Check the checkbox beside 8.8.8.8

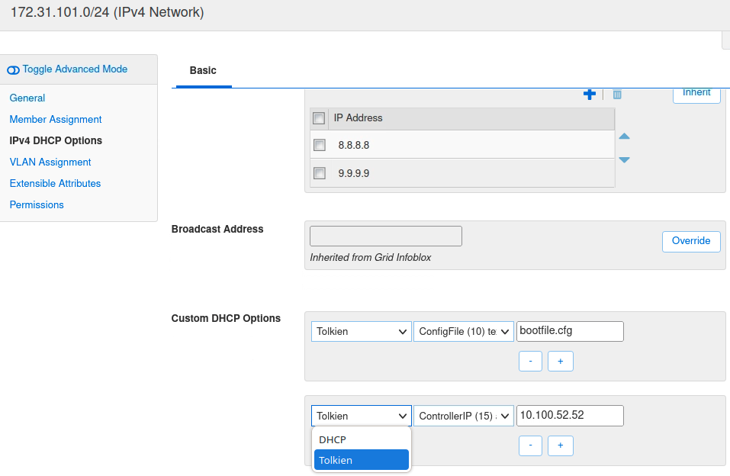[x=319, y=145]
